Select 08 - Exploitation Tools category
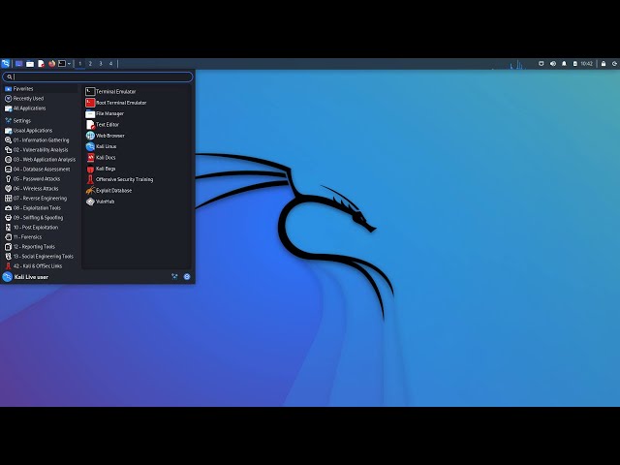Screen dimensions: 620x465 [x=41, y=208]
